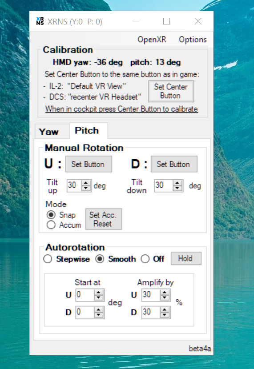The width and height of the screenshot is (254, 369).
Task: Increase Tilt up degrees with up arrow
Action: [86, 183]
